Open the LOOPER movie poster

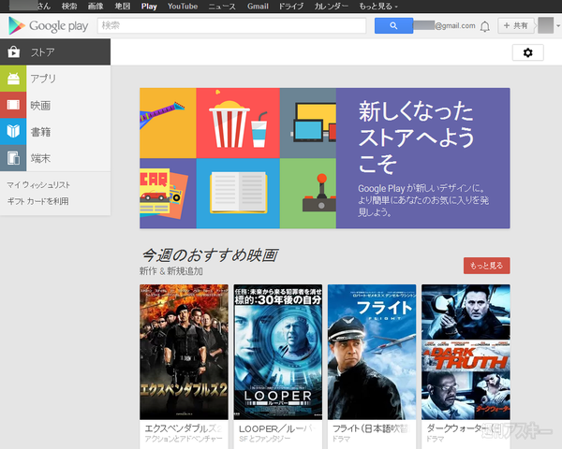pos(278,352)
